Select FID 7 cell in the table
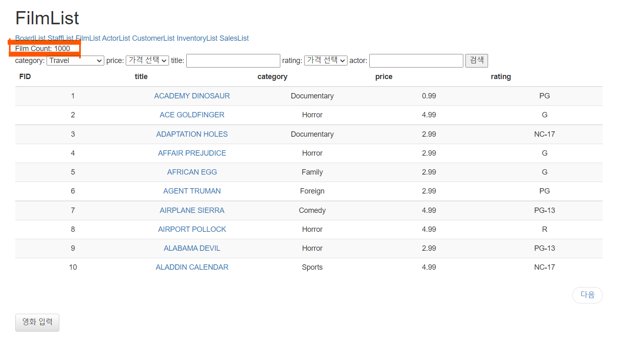The image size is (622, 343). tap(73, 210)
